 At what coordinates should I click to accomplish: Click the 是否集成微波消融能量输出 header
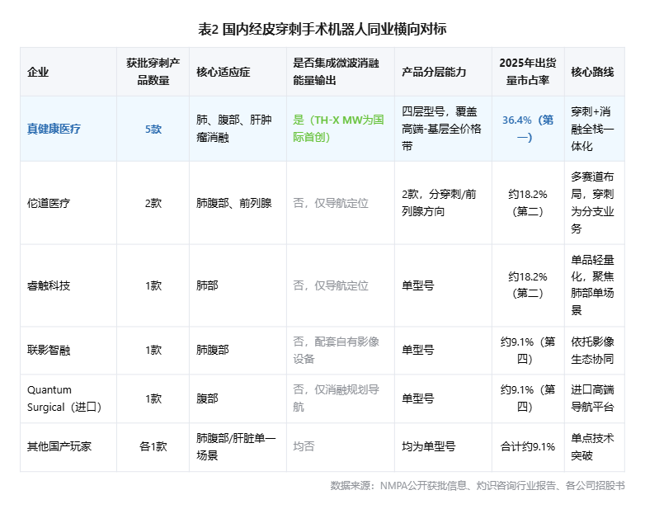click(x=336, y=72)
